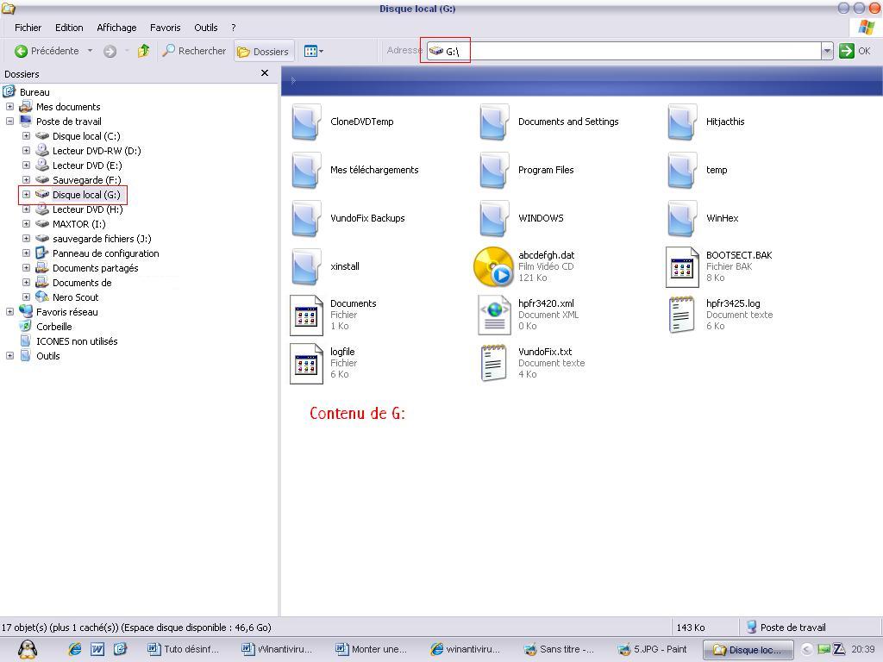This screenshot has width=883, height=662.
Task: Select abcdefgh.dat video CD file icon
Action: (x=494, y=267)
